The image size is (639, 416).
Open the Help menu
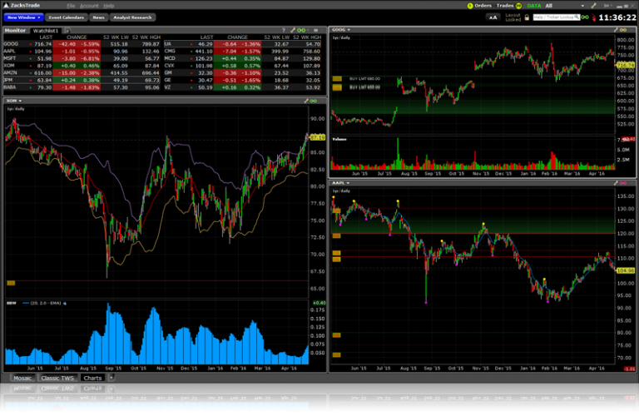click(108, 6)
